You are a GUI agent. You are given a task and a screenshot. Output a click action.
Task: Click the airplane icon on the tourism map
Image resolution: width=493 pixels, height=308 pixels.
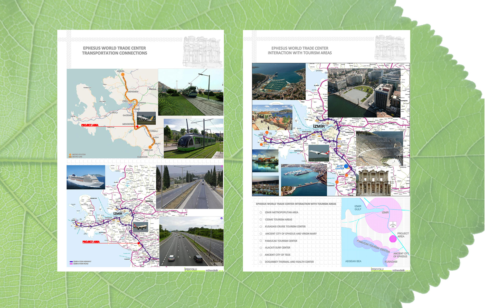[393, 225]
